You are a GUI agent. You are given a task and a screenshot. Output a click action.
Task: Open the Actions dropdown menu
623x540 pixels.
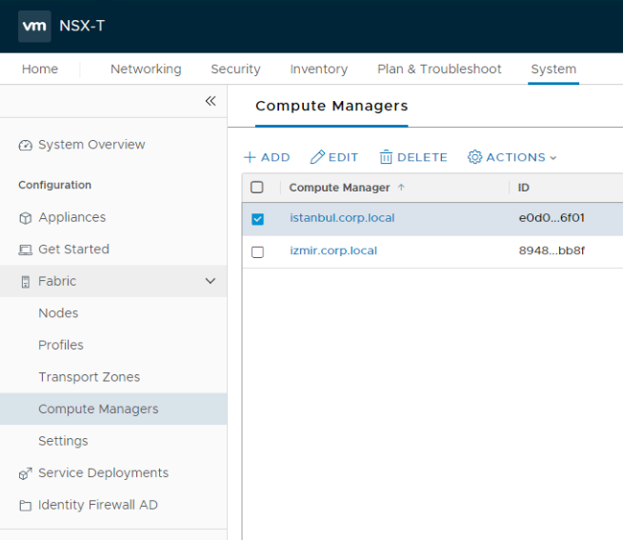(x=512, y=157)
